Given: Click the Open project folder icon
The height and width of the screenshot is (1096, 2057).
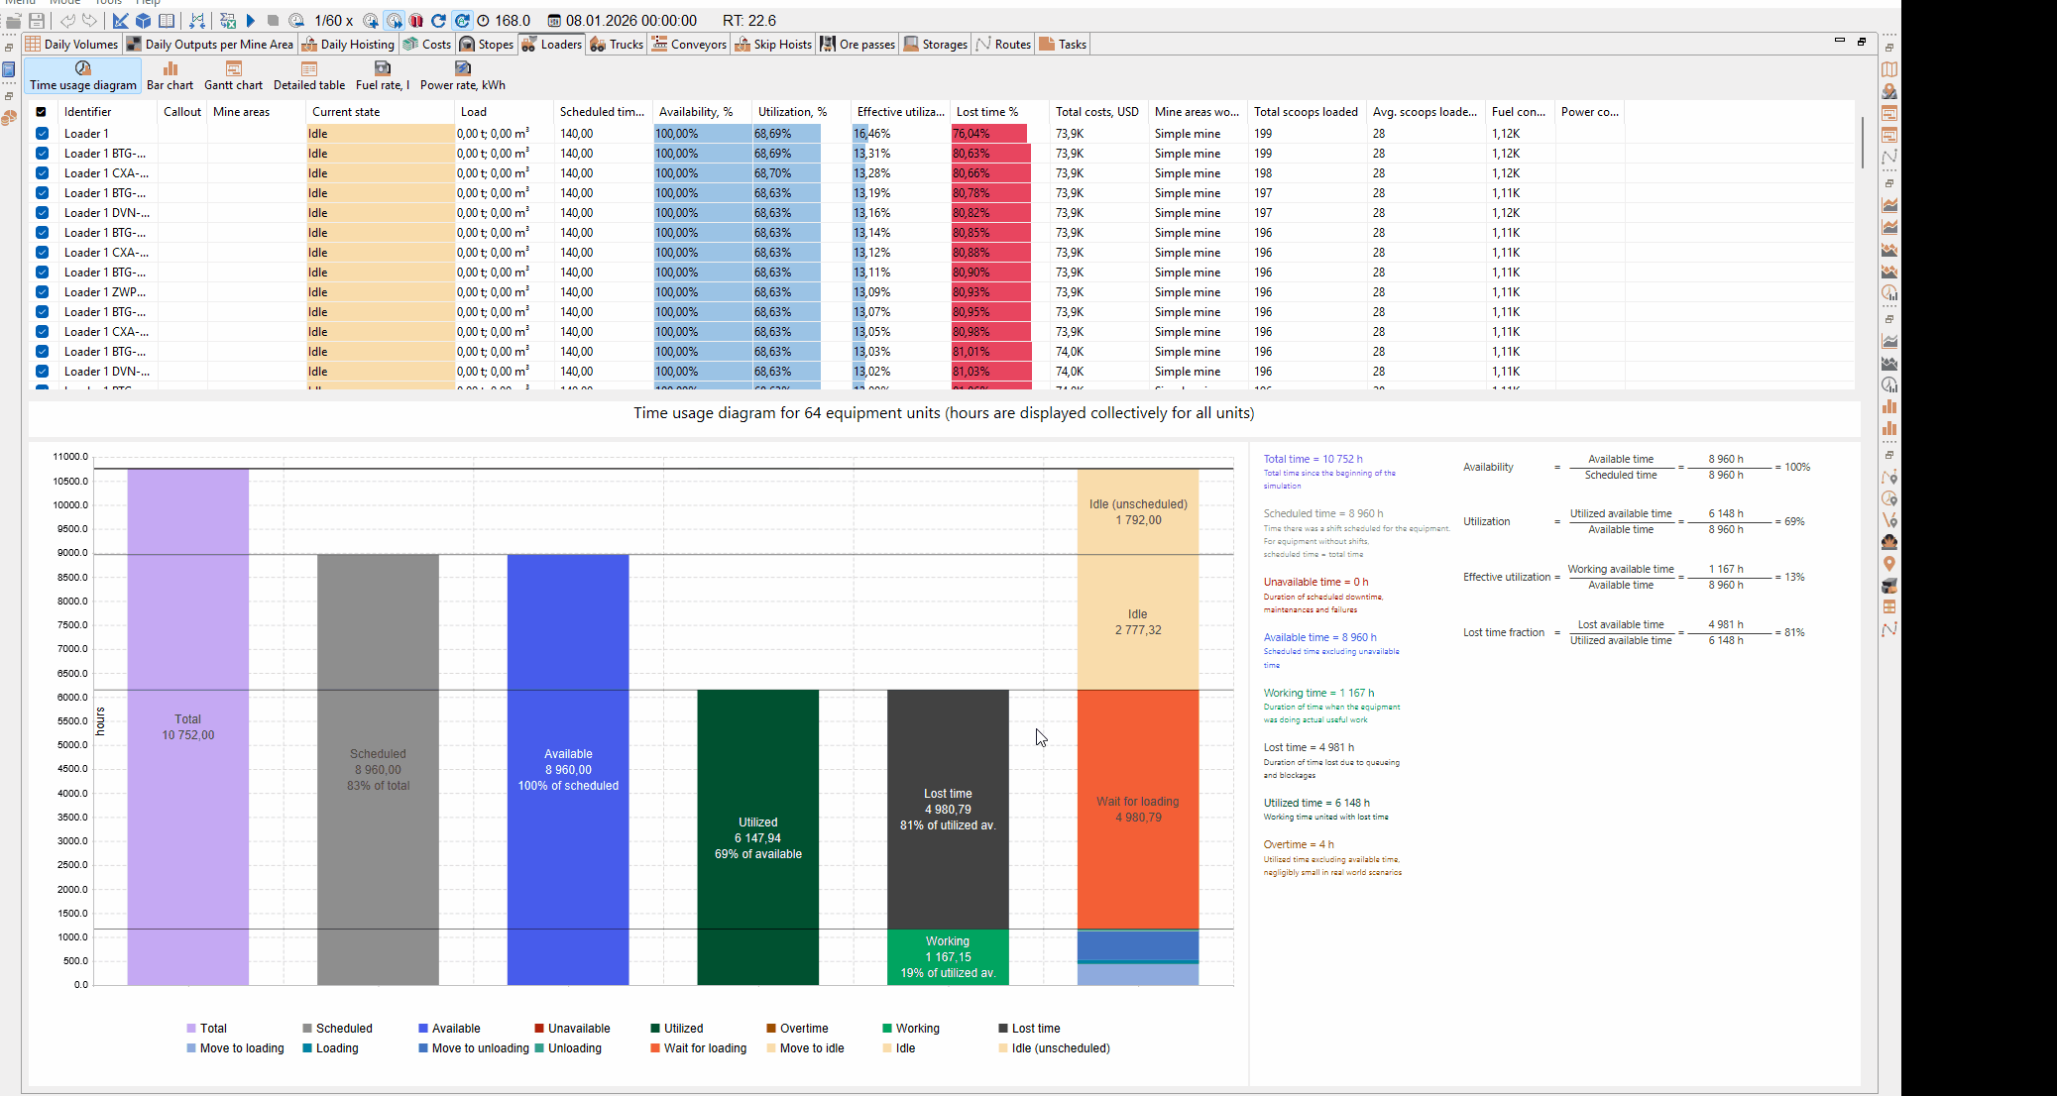Looking at the screenshot, I should pos(13,21).
